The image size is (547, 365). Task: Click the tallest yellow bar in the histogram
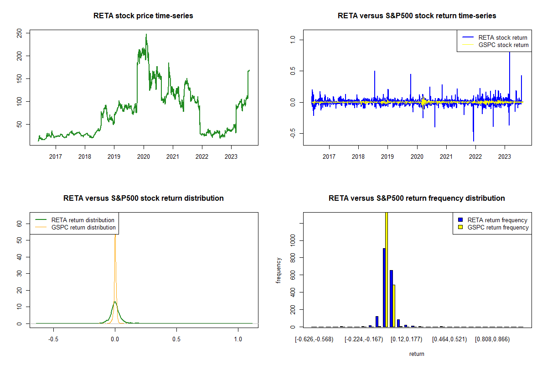coord(387,269)
